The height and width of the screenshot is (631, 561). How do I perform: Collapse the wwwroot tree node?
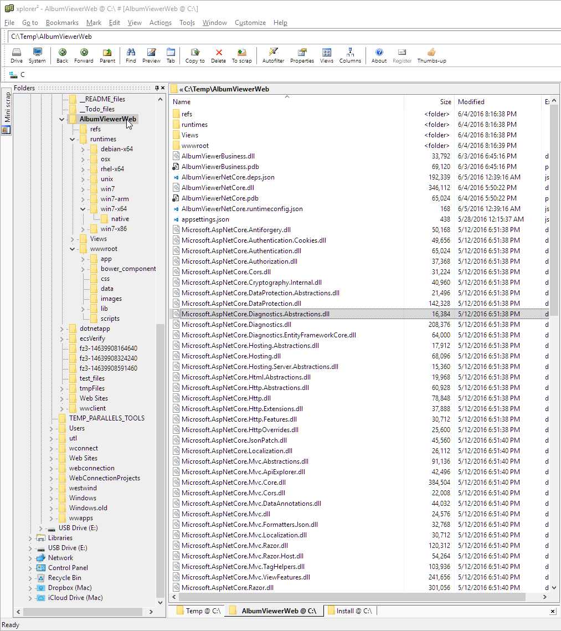73,249
